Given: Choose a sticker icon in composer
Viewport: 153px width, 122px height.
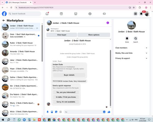Looking at the screenshot, I should pos(56,112).
